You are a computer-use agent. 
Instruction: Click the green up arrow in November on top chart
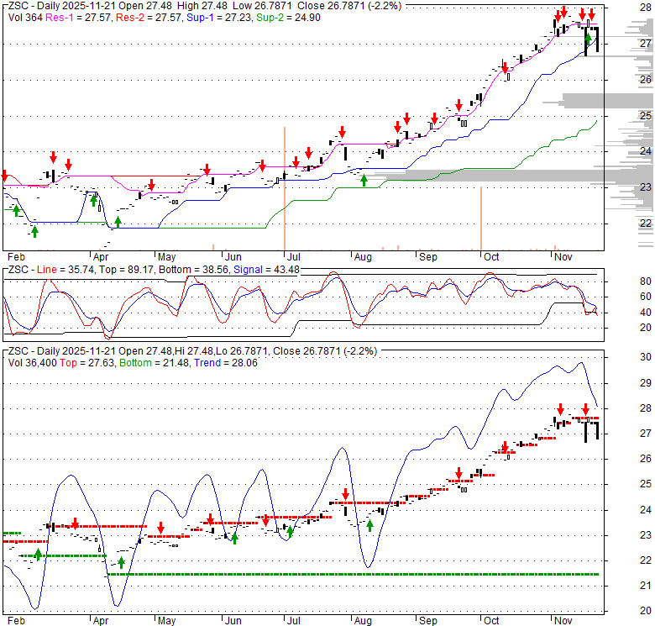pyautogui.click(x=588, y=39)
